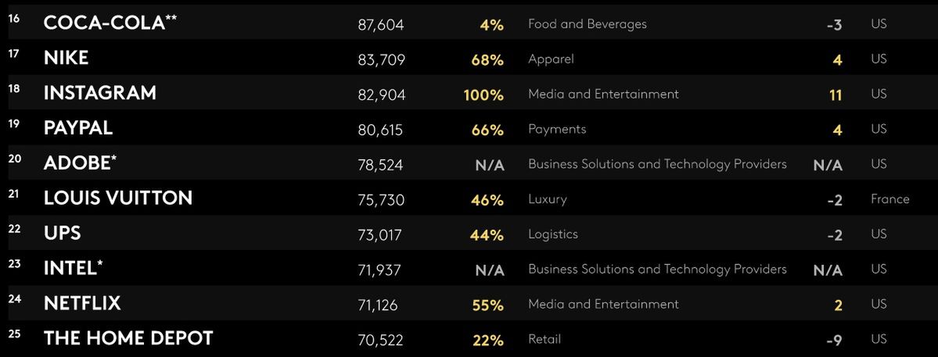
Task: Click THE HOME DEPOT brand name
Action: [128, 338]
